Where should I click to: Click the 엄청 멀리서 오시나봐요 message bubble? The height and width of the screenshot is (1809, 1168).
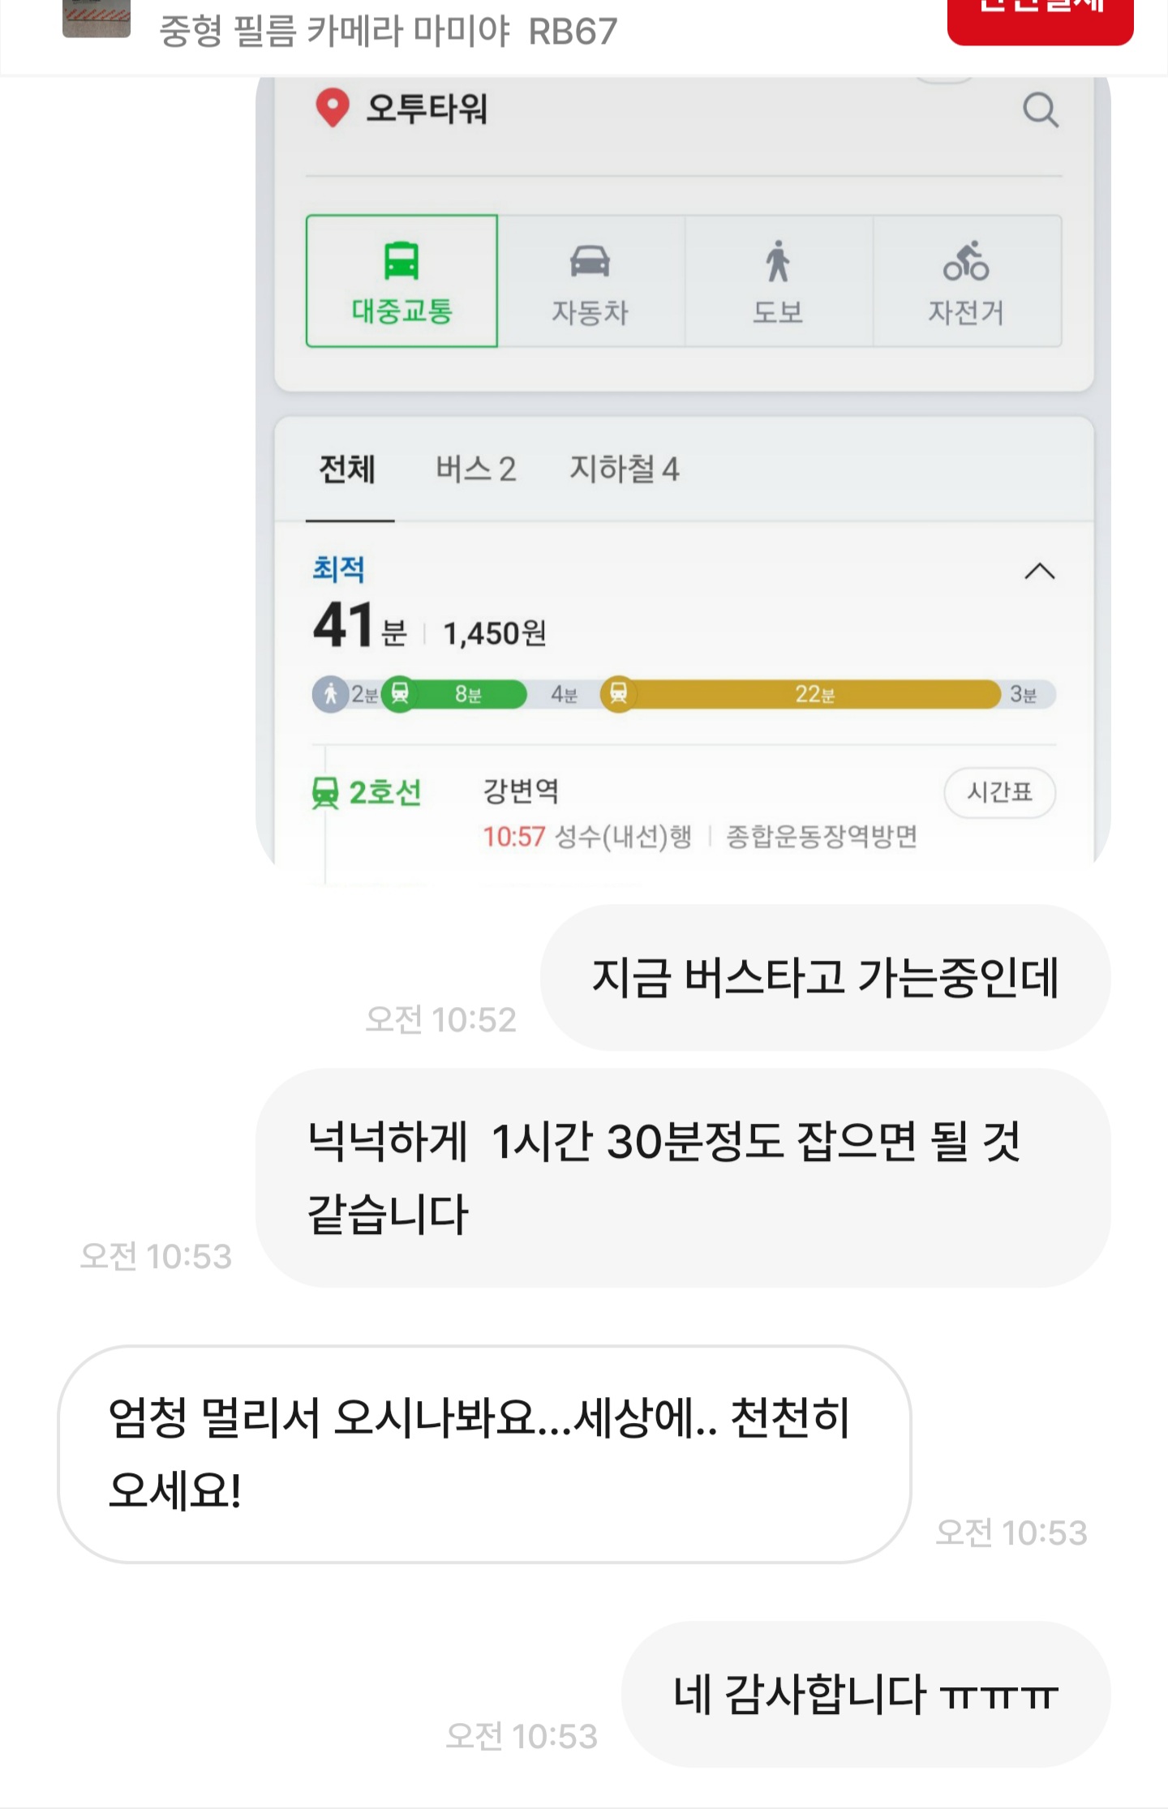(x=484, y=1455)
